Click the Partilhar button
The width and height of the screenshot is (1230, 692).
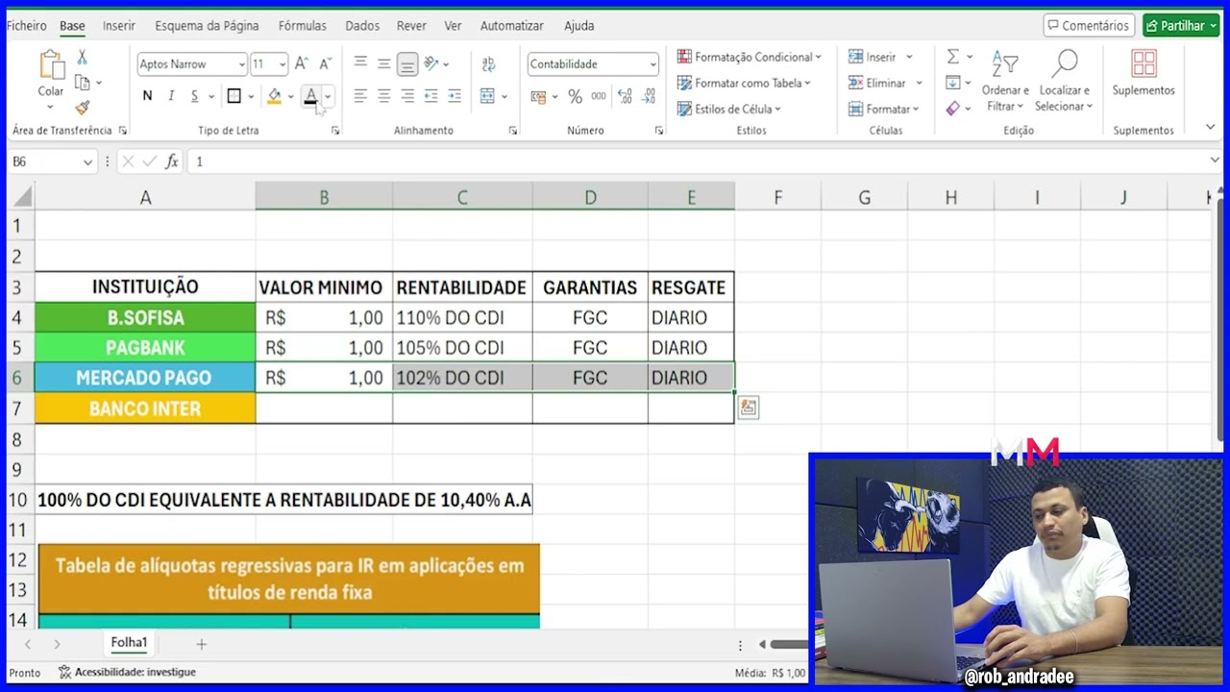click(x=1180, y=26)
